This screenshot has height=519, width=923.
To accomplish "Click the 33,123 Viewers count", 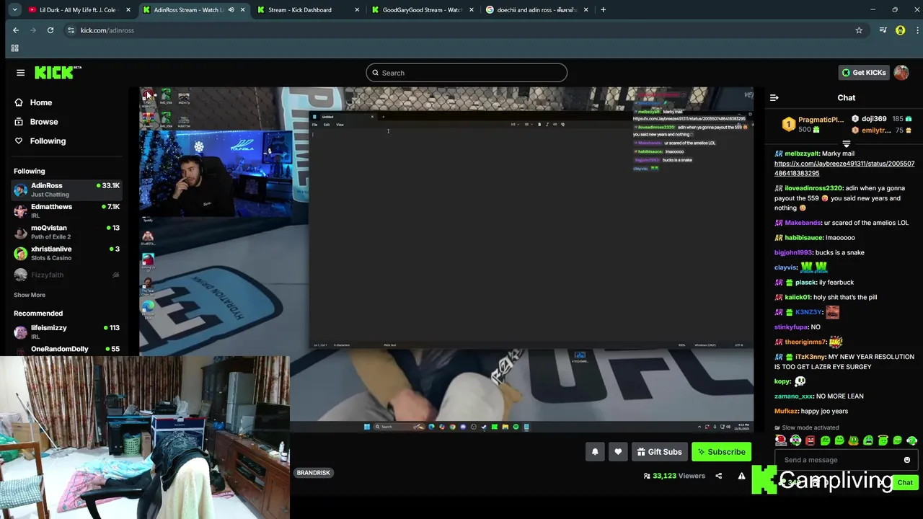I will coord(674,476).
